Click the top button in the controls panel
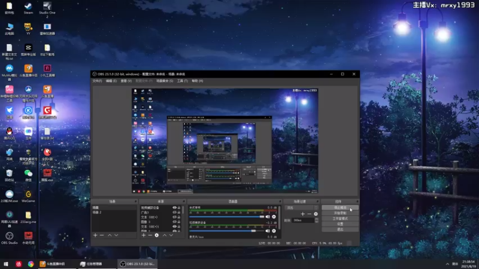 (340, 207)
